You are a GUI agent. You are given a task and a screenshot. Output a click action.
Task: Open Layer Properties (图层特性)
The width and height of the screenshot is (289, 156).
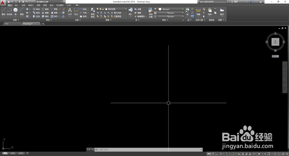[x=93, y=13]
